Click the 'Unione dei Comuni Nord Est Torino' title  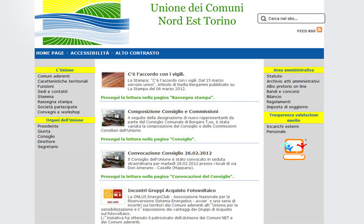197,15
